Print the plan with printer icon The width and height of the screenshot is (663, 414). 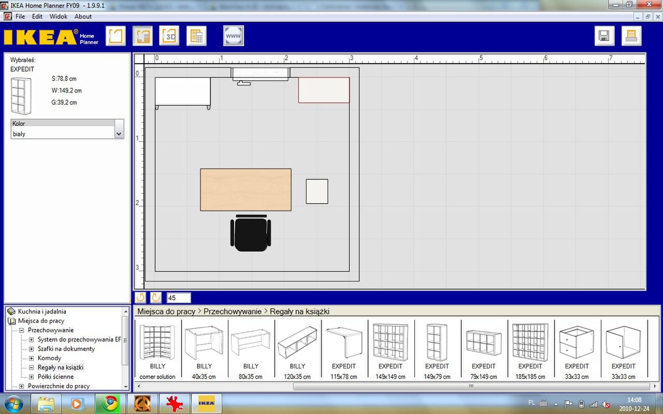click(631, 36)
